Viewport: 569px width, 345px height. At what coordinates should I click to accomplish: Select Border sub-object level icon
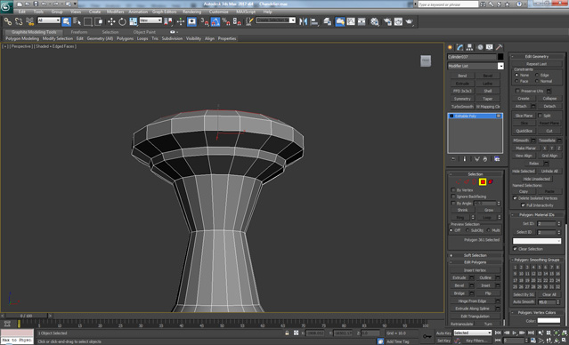click(475, 182)
